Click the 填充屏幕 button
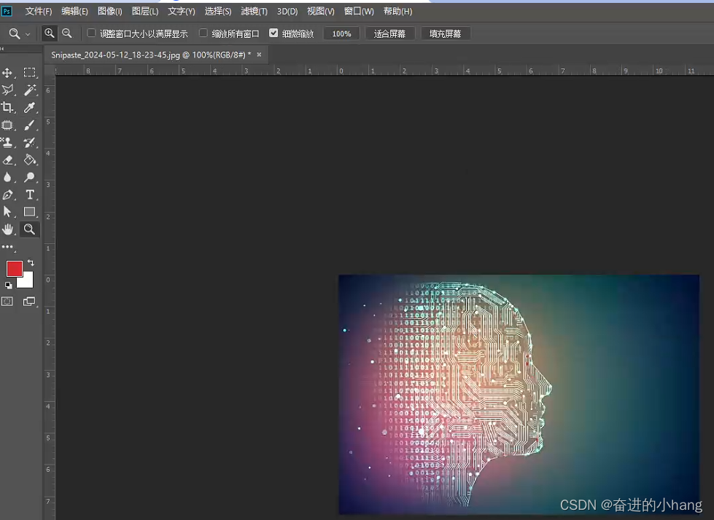Viewport: 714px width, 520px height. point(446,34)
